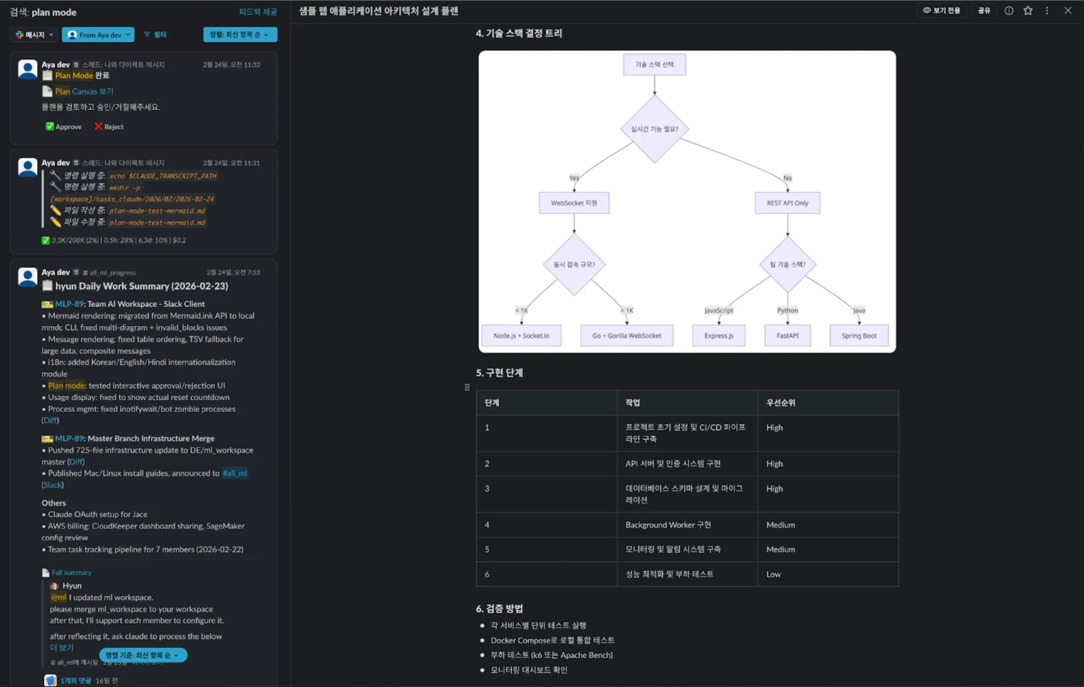The height and width of the screenshot is (687, 1084).
Task: Close the canvas panel
Action: (x=1068, y=11)
